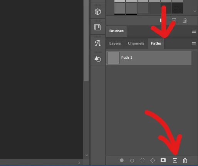Create new brush with upper plus icon
Viewport: 198px width, 166px height.
(174, 20)
